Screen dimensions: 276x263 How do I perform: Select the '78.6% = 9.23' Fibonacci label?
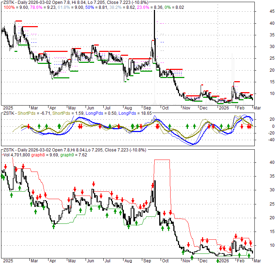tap(43, 7)
